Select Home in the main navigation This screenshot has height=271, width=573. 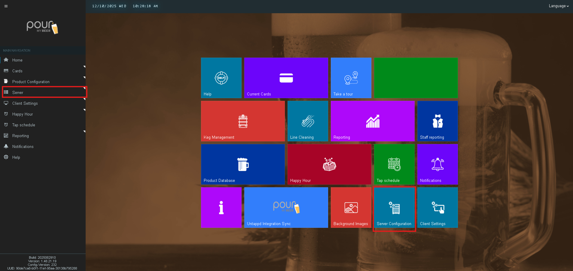pos(17,60)
